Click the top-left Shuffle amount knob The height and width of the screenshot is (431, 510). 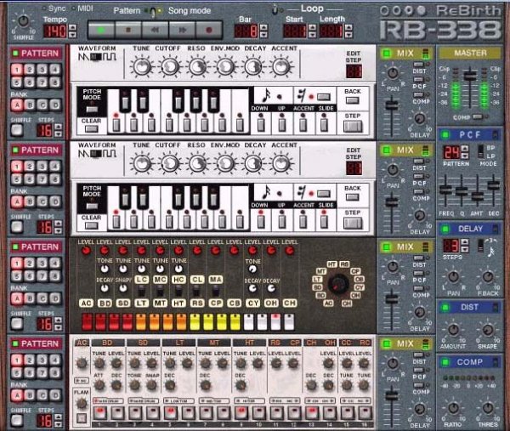(23, 21)
